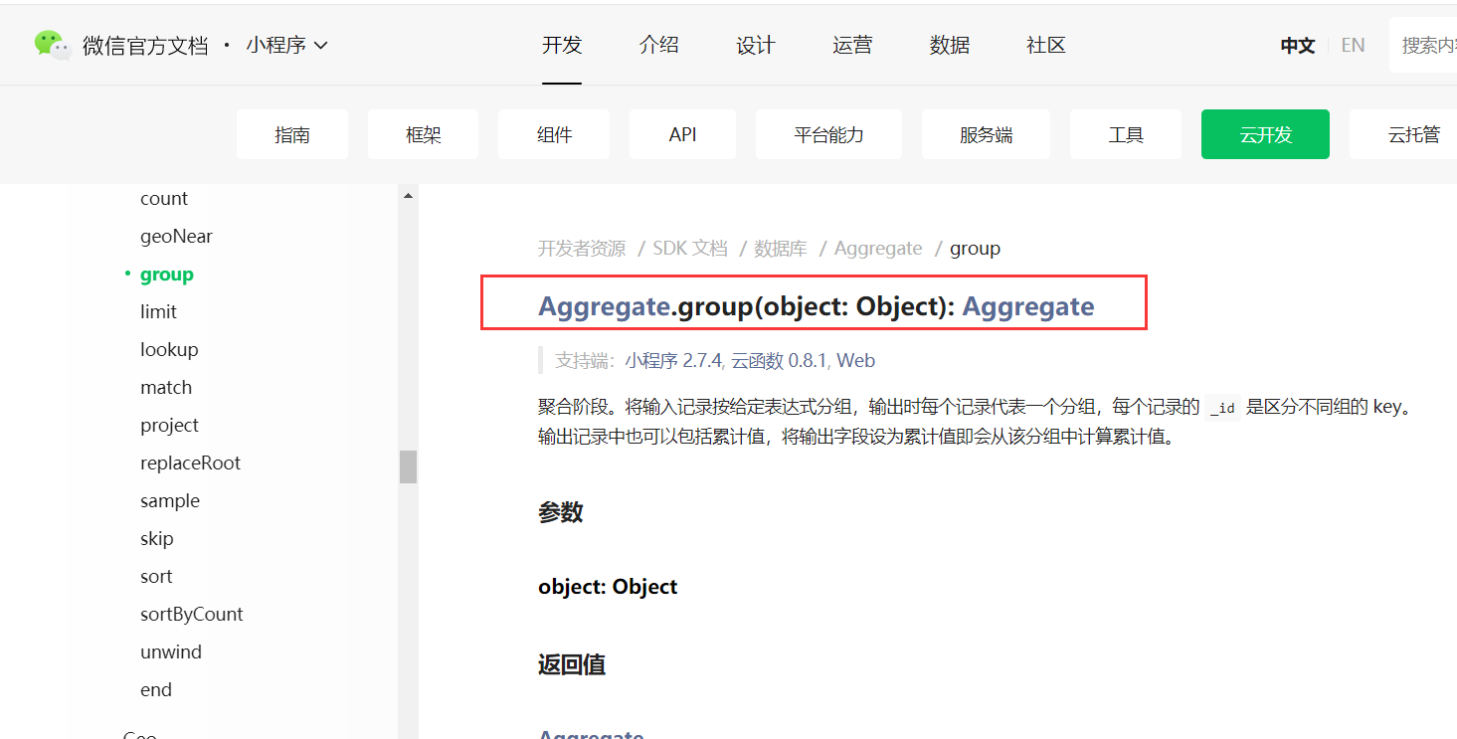Open 数据库 breadcrumb link

[781, 249]
